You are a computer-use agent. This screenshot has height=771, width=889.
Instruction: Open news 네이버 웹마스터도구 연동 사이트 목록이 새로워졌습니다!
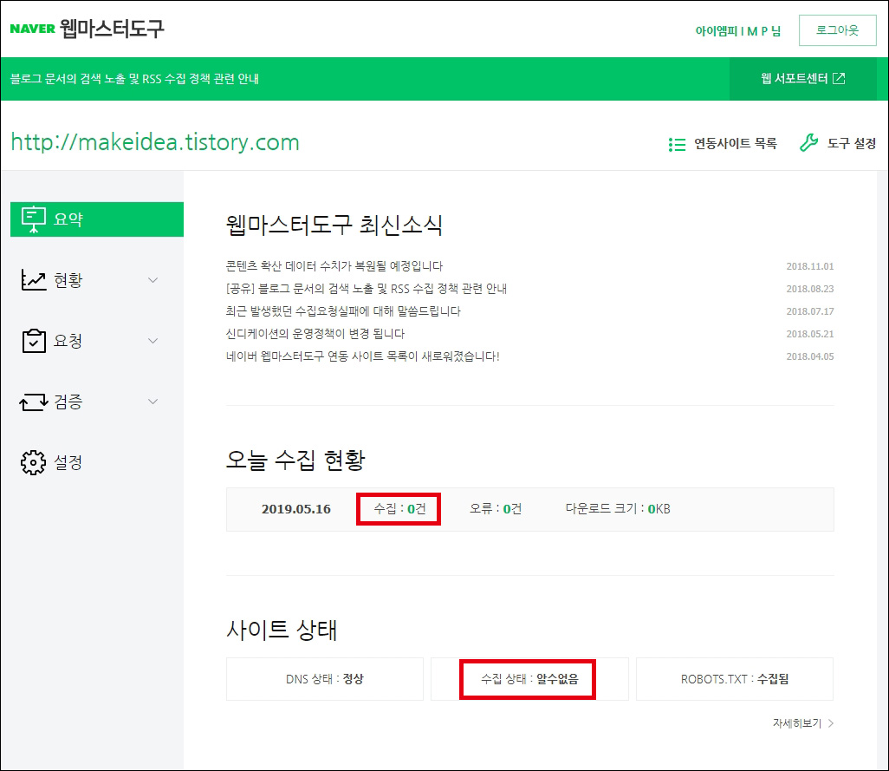(x=363, y=356)
